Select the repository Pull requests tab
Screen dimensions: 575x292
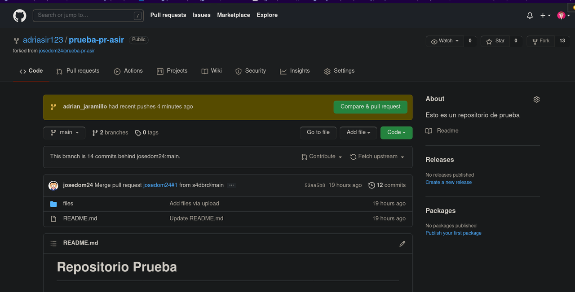point(78,71)
